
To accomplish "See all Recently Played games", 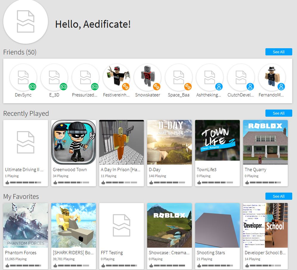I will tap(279, 113).
